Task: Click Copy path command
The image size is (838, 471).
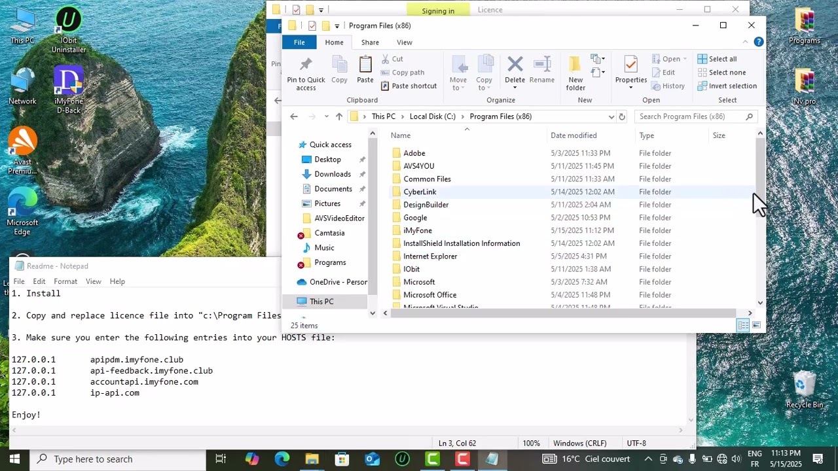Action: (402, 73)
